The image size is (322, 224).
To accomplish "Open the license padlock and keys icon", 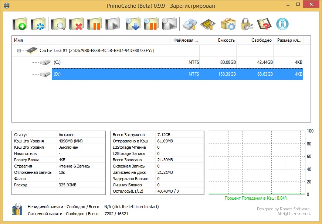I will click(246, 24).
